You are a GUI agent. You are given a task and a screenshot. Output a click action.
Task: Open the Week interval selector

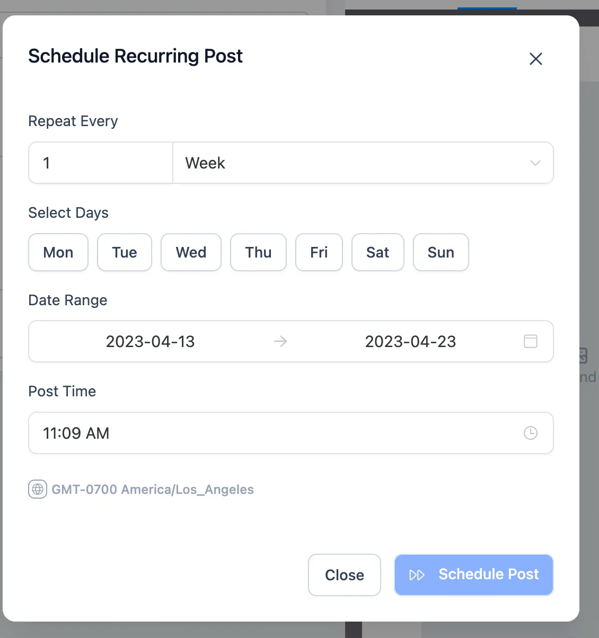click(x=363, y=163)
